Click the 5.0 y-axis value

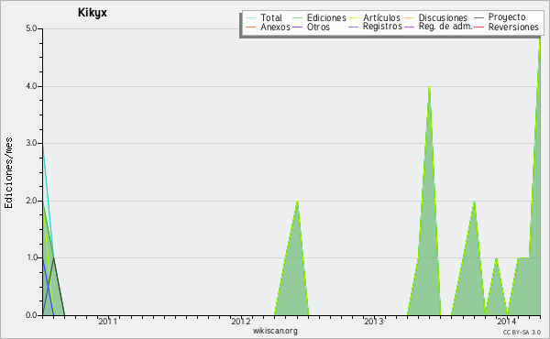31,28
